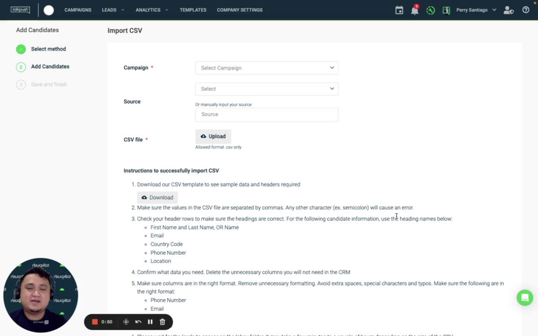Click 'Location' list item
The height and width of the screenshot is (336, 538).
coord(161,261)
